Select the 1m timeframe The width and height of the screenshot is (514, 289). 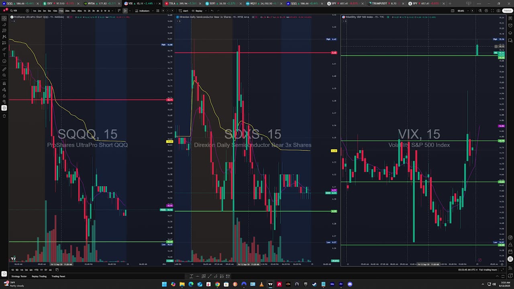click(35, 11)
